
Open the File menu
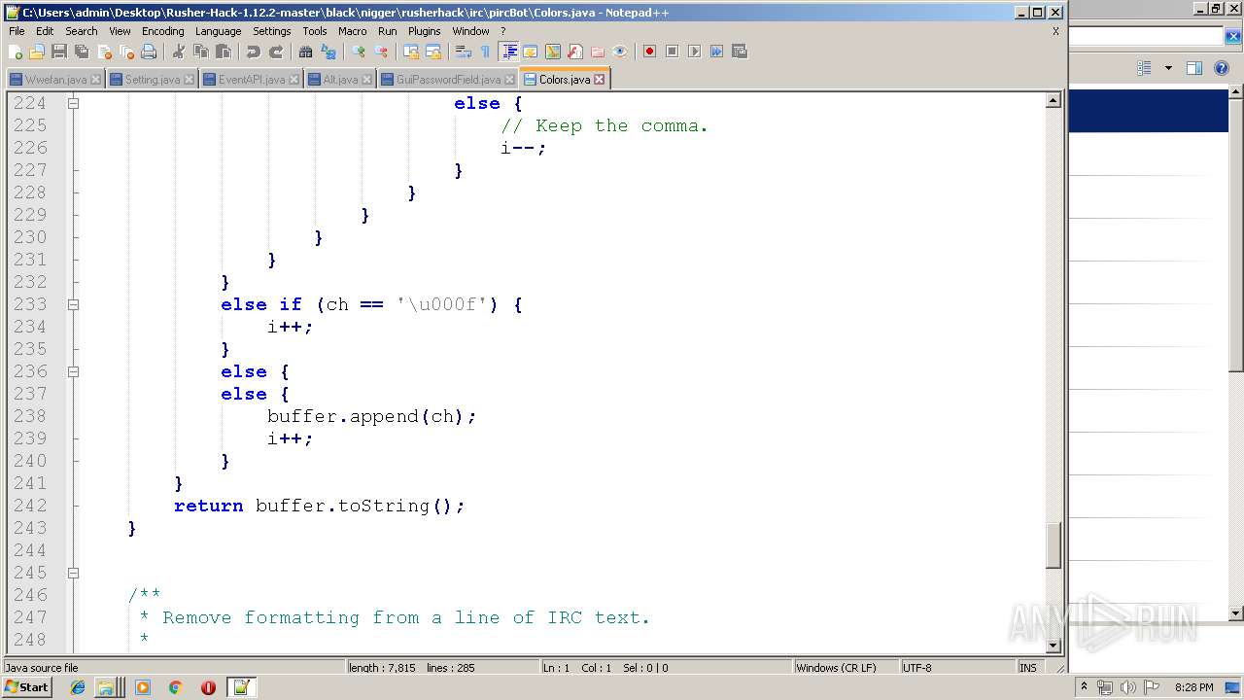point(17,31)
